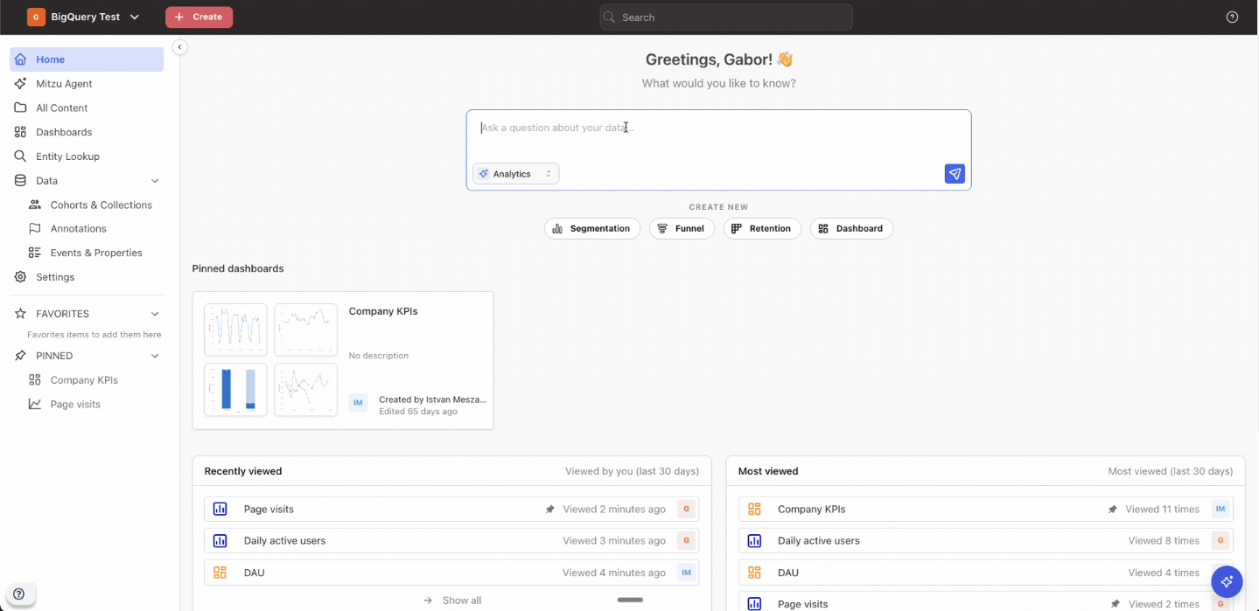Go to Cohorts & Collections

[x=101, y=205]
